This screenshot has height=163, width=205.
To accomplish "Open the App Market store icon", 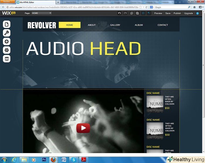I will click(7, 59).
